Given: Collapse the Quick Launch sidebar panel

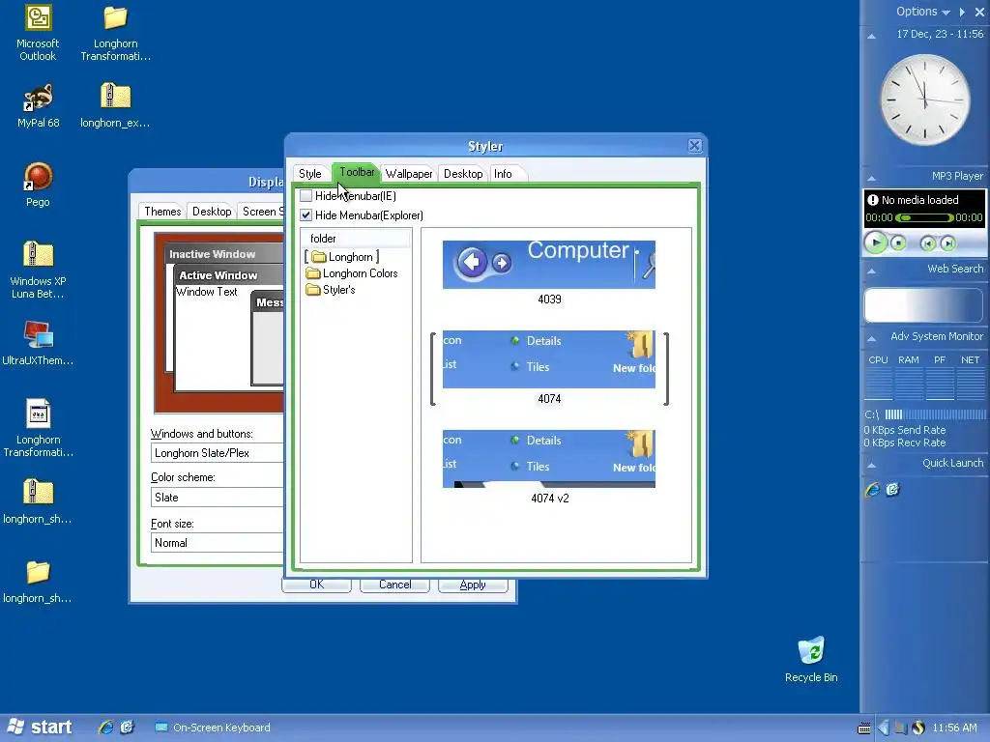Looking at the screenshot, I should click(871, 465).
